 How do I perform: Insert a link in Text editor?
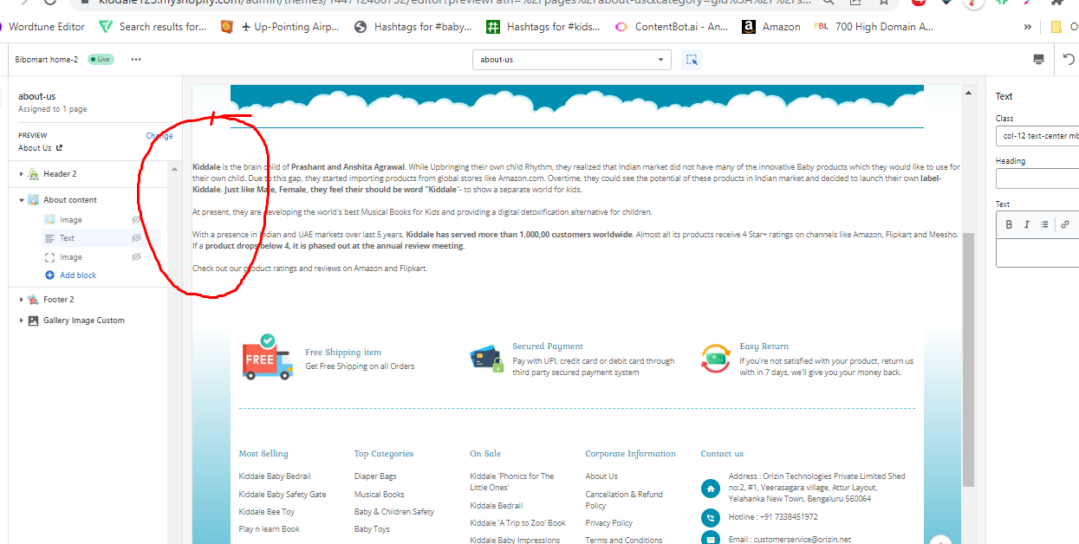tap(1065, 223)
